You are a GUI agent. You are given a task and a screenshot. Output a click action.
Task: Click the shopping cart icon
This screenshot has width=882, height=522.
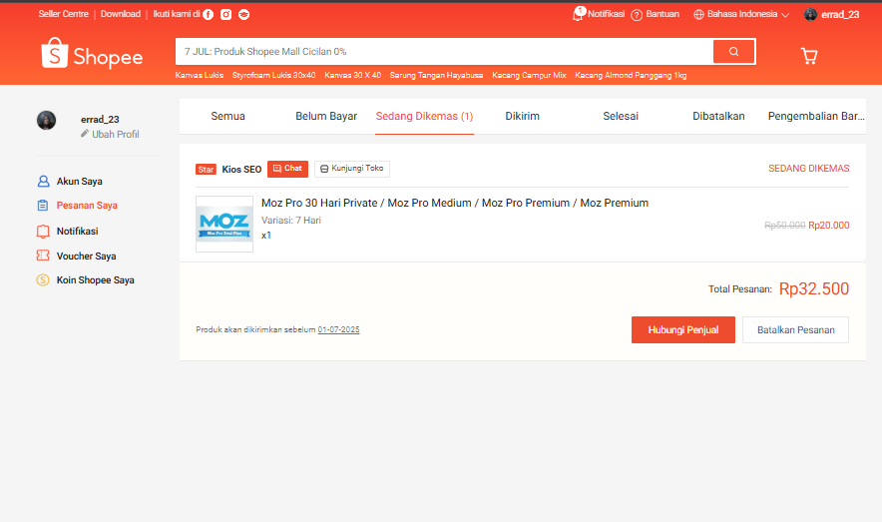point(808,56)
